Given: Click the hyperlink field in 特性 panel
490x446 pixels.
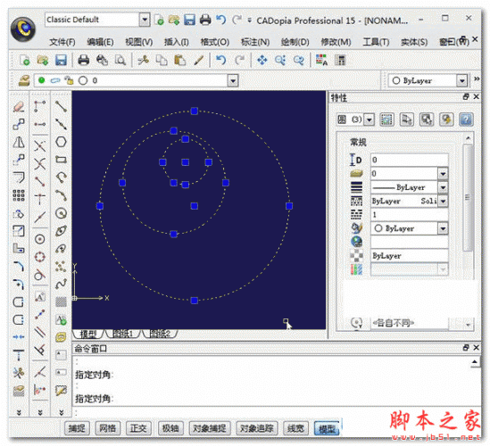Looking at the screenshot, I should 410,242.
